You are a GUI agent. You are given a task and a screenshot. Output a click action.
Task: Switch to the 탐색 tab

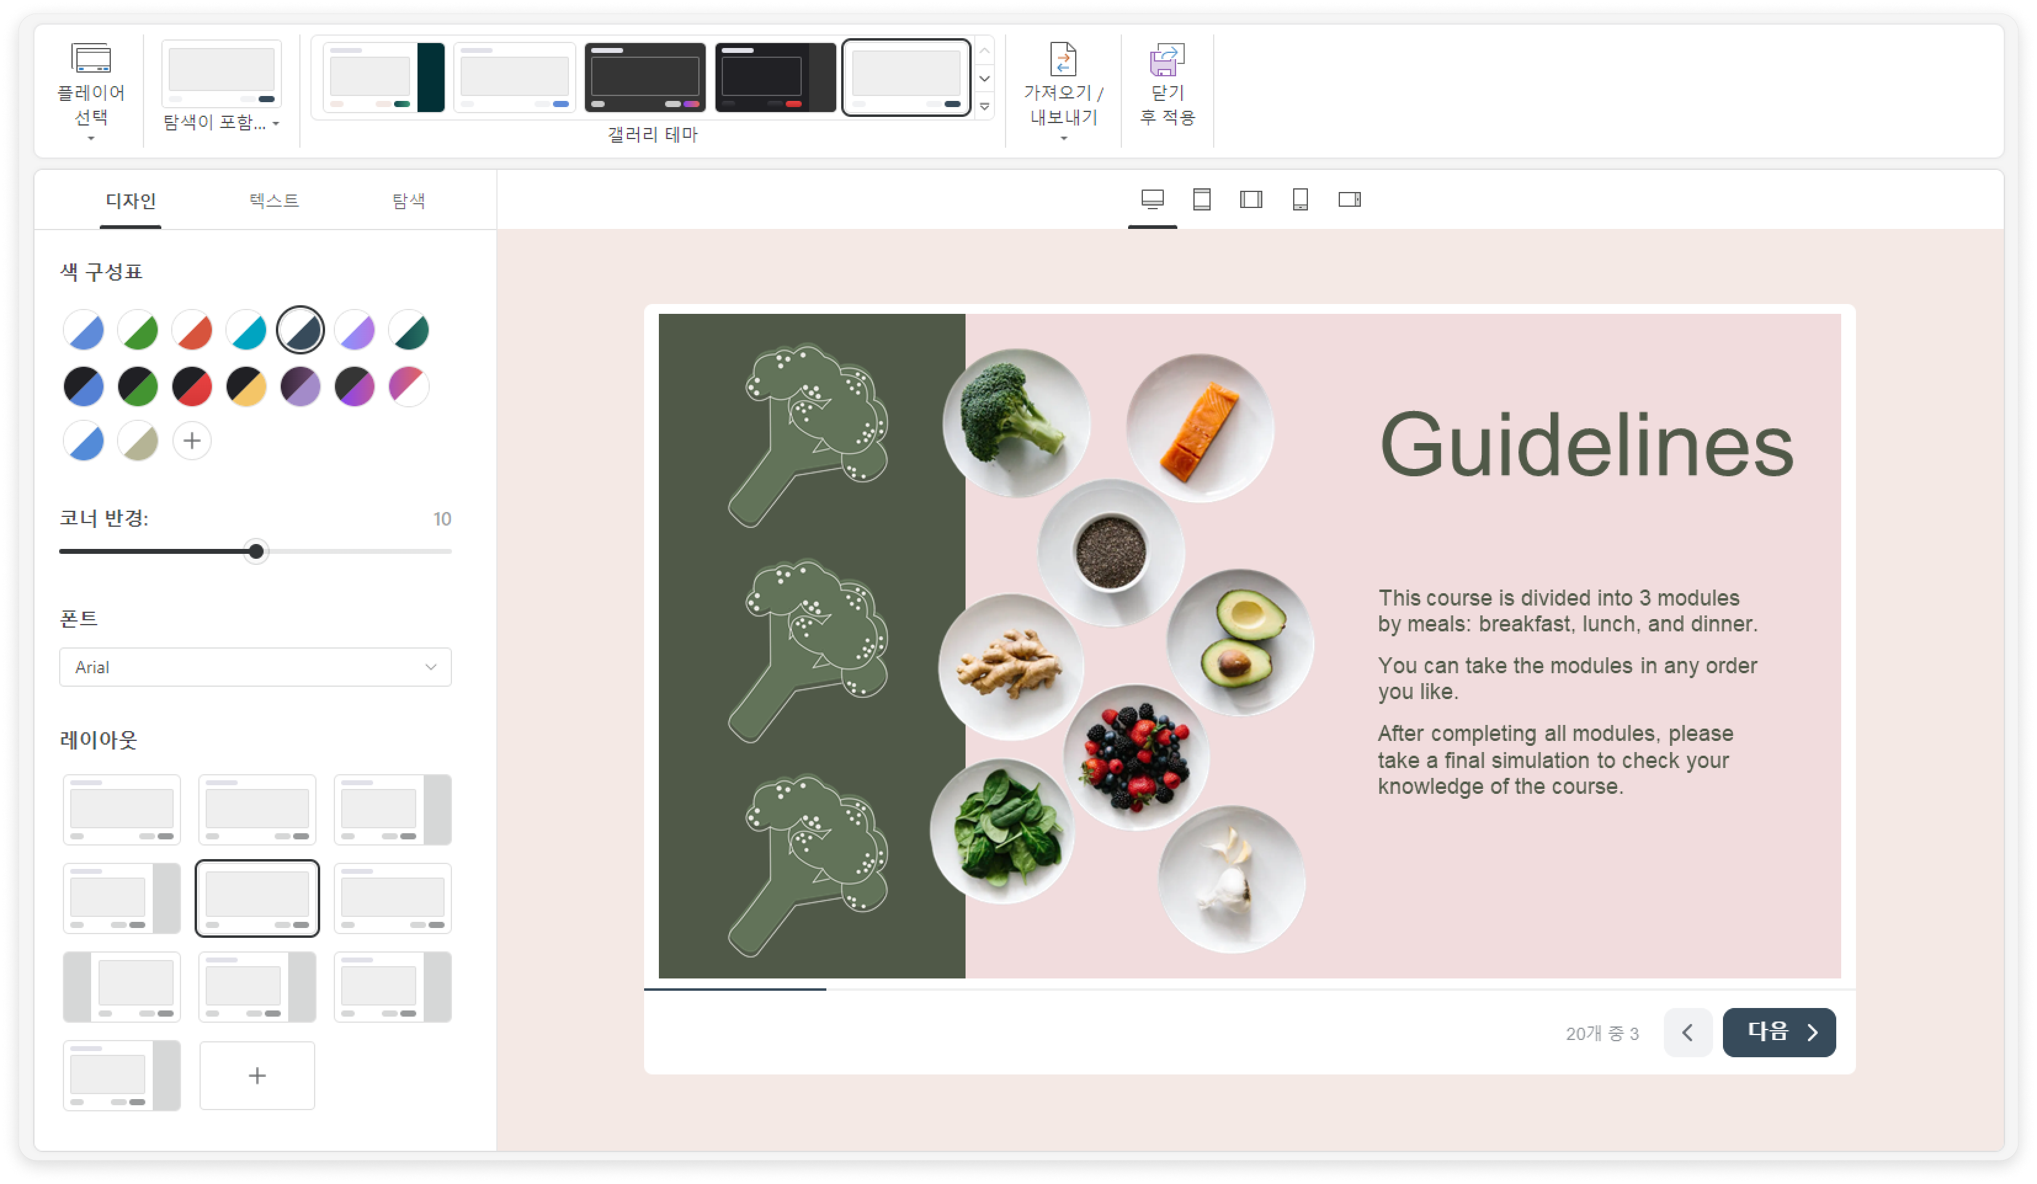[x=408, y=200]
